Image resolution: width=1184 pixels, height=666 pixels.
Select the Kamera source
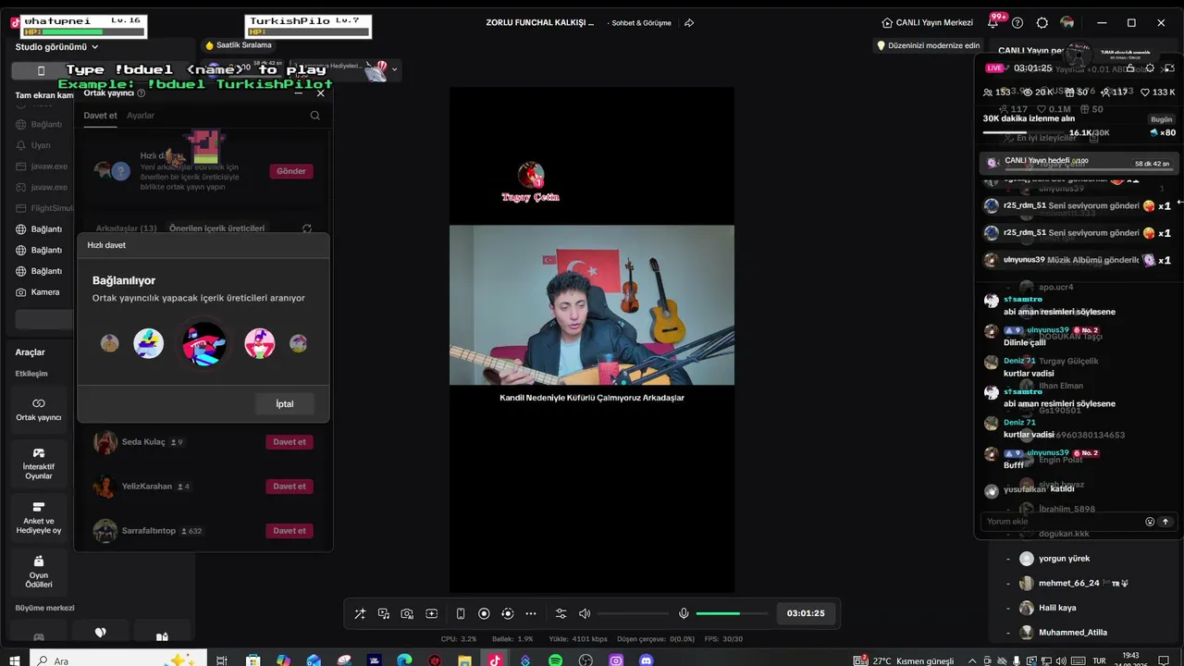tap(38, 292)
